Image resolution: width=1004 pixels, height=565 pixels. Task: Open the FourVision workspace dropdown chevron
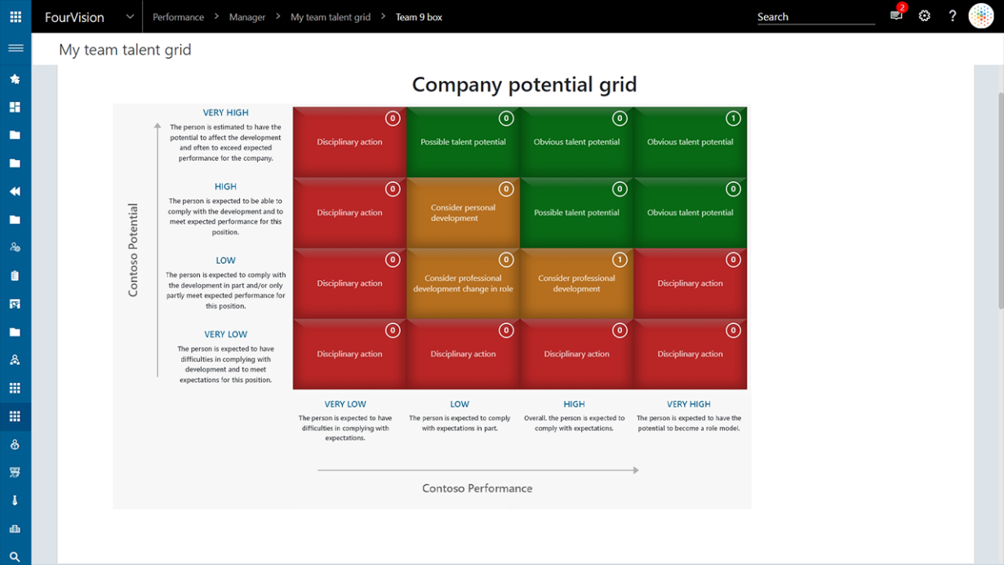129,16
